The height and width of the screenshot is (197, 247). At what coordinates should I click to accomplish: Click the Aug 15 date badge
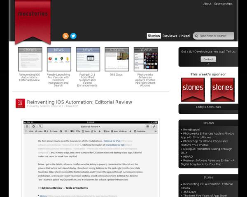pos(20,103)
